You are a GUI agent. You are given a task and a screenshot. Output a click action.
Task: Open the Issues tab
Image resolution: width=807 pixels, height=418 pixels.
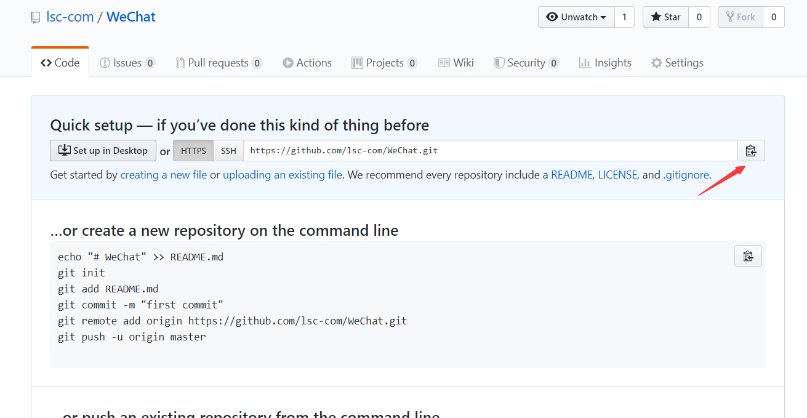127,63
